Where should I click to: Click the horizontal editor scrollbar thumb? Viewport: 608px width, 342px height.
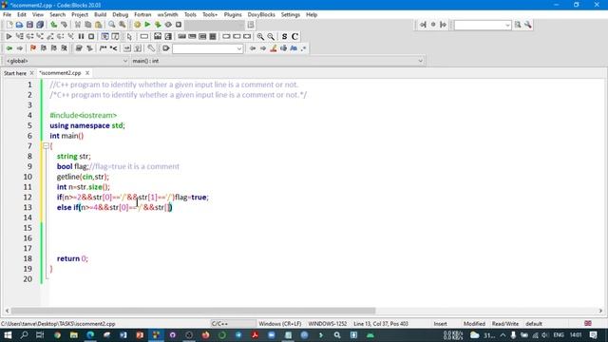pos(193,311)
